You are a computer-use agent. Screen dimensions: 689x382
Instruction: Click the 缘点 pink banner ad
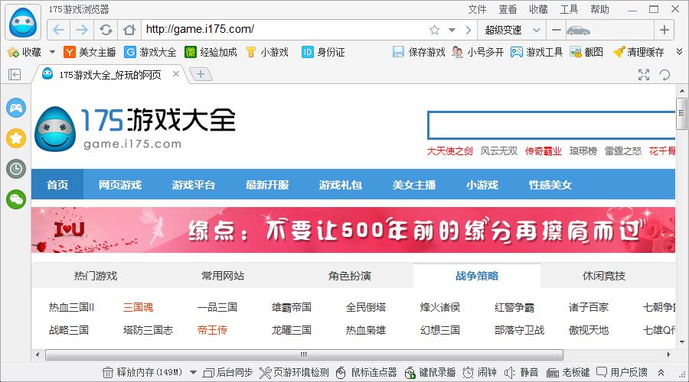click(x=353, y=230)
